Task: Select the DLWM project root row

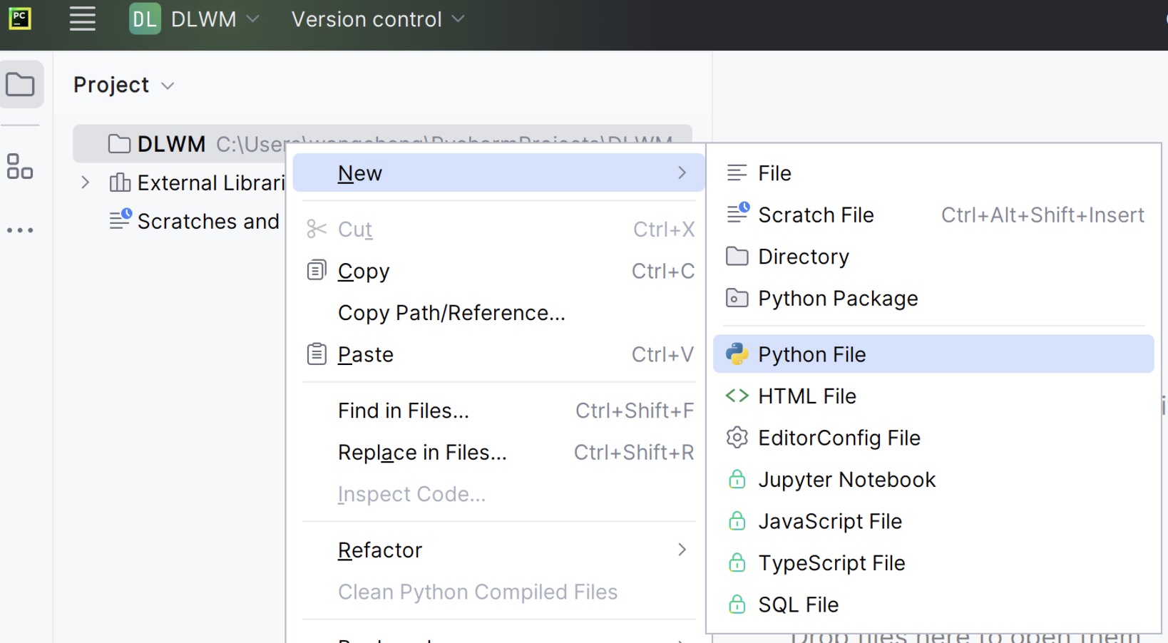Action: coord(382,144)
